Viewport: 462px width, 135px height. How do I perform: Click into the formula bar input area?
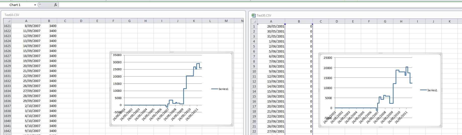260,5
